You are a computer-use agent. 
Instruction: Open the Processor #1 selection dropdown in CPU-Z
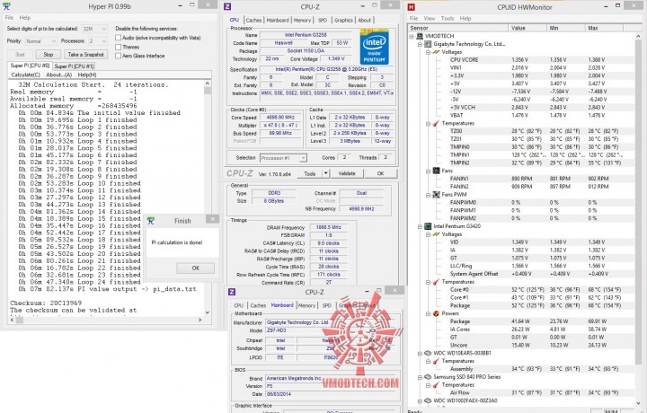click(x=283, y=158)
